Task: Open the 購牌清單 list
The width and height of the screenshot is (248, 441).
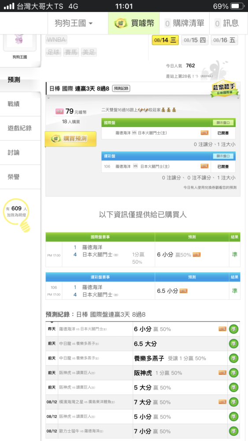Action: click(x=184, y=23)
